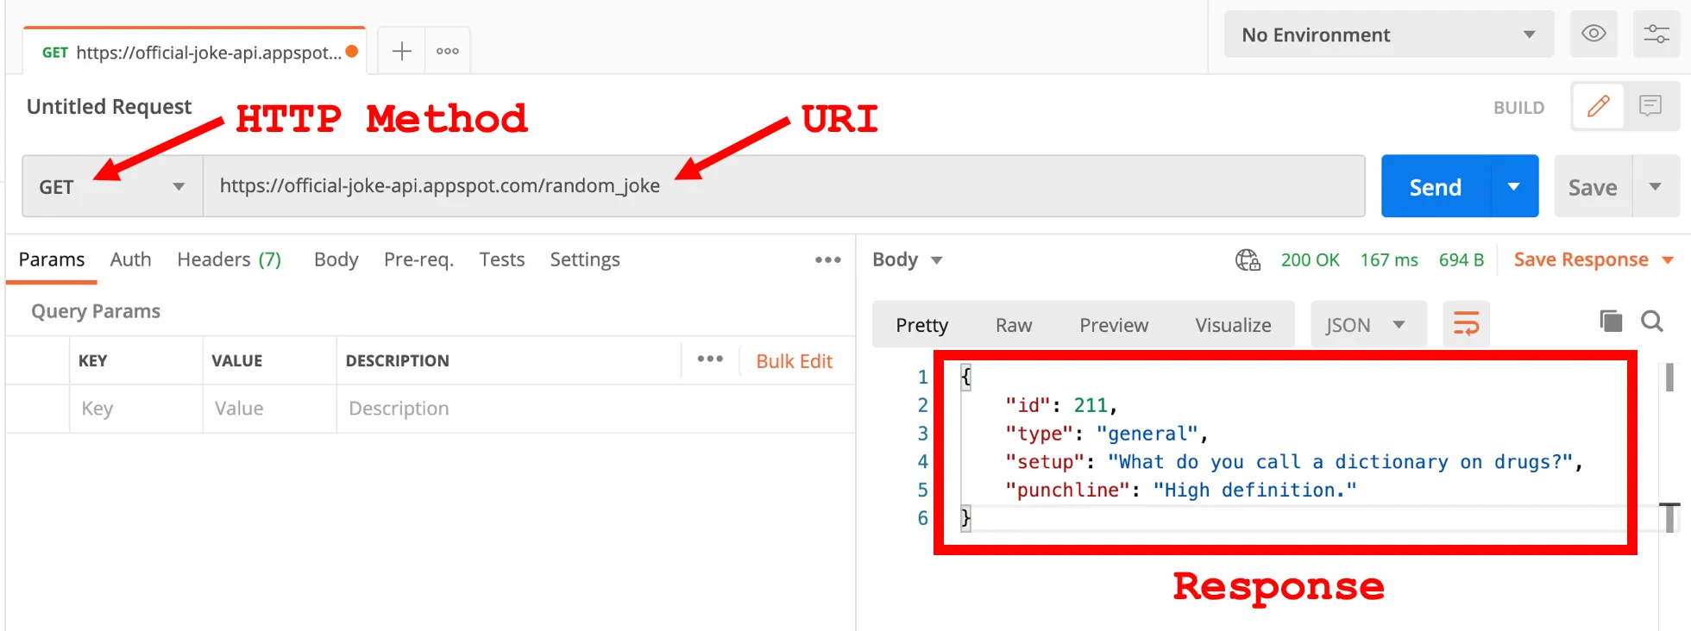The height and width of the screenshot is (631, 1691).
Task: Open a new request tab with plus icon
Action: pos(402,51)
